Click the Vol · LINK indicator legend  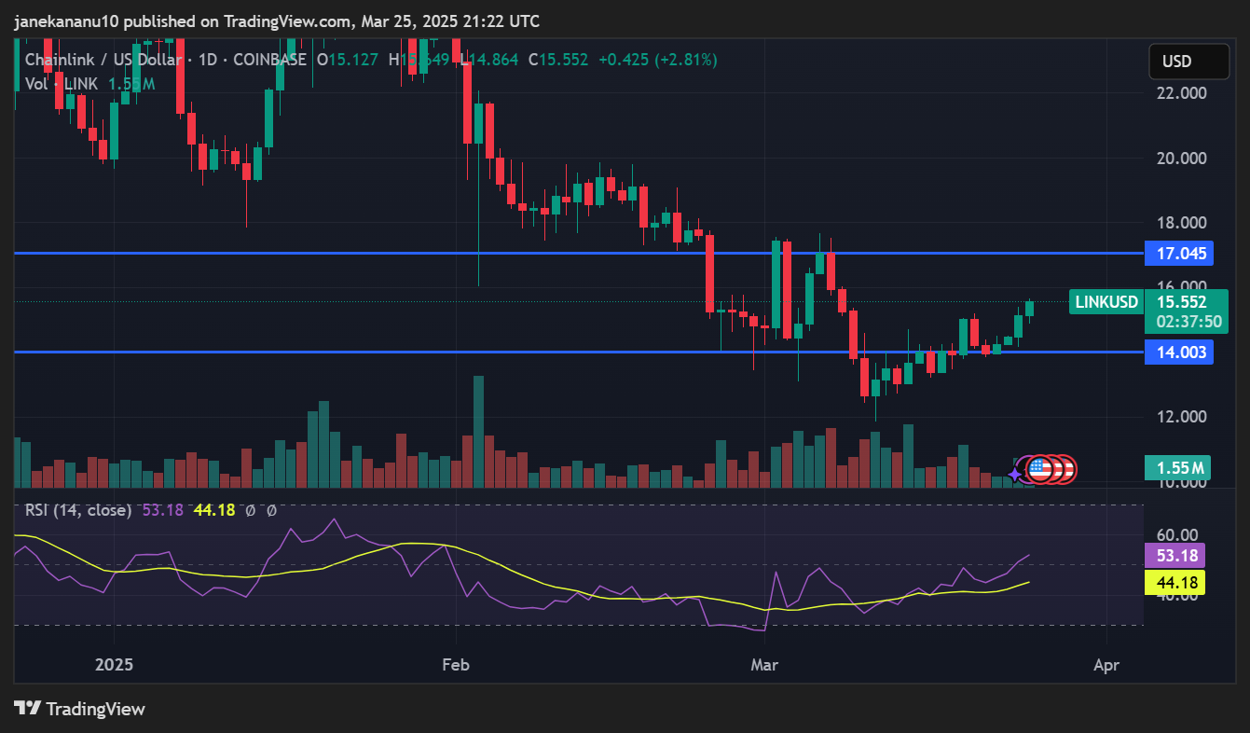point(63,84)
